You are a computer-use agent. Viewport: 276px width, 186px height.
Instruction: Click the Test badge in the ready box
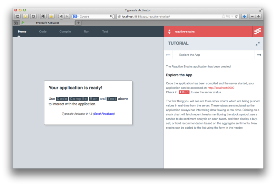click(112, 99)
